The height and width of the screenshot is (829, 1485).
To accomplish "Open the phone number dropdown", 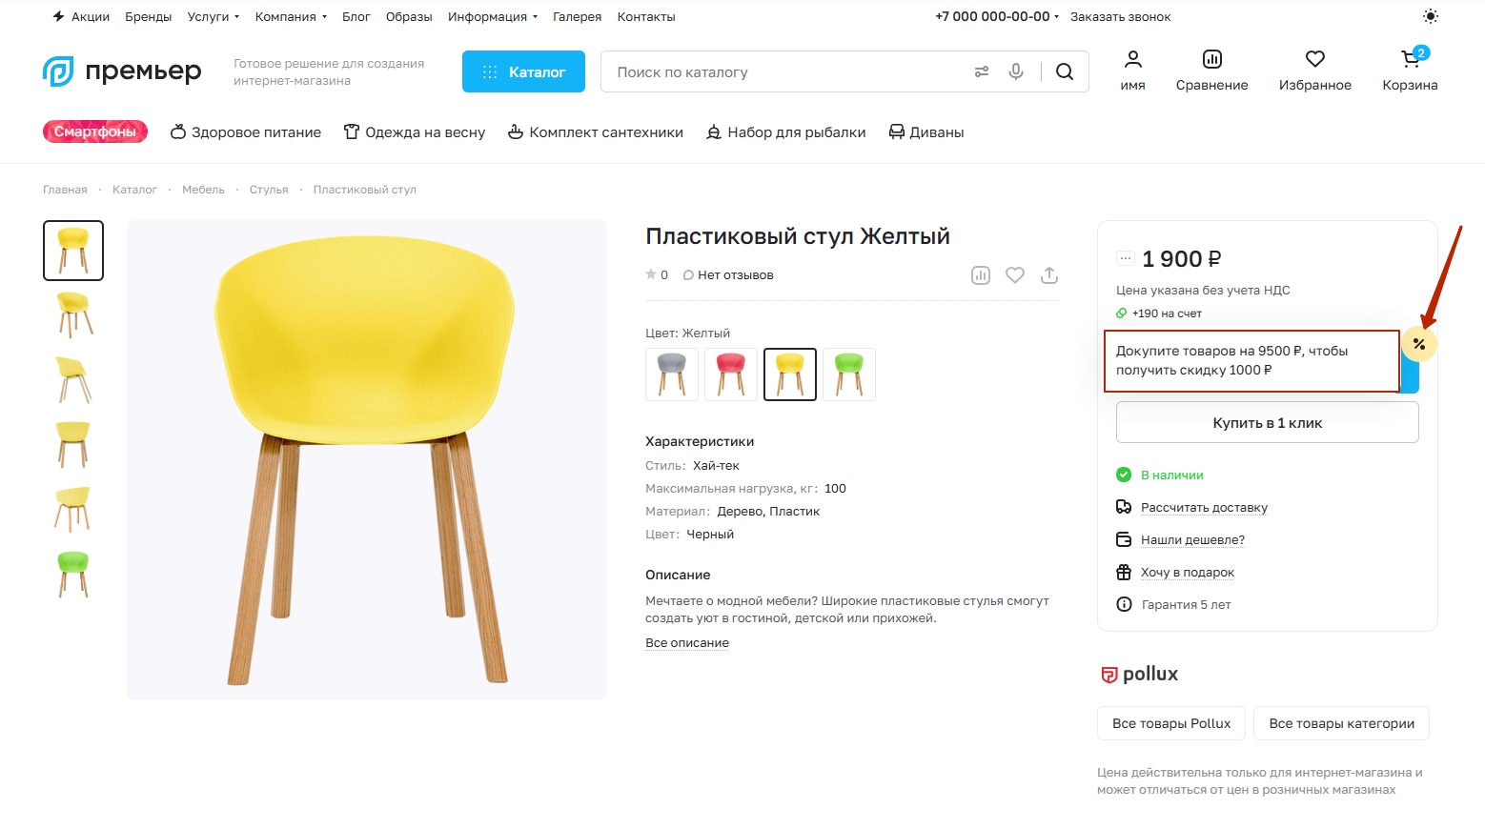I will click(997, 16).
